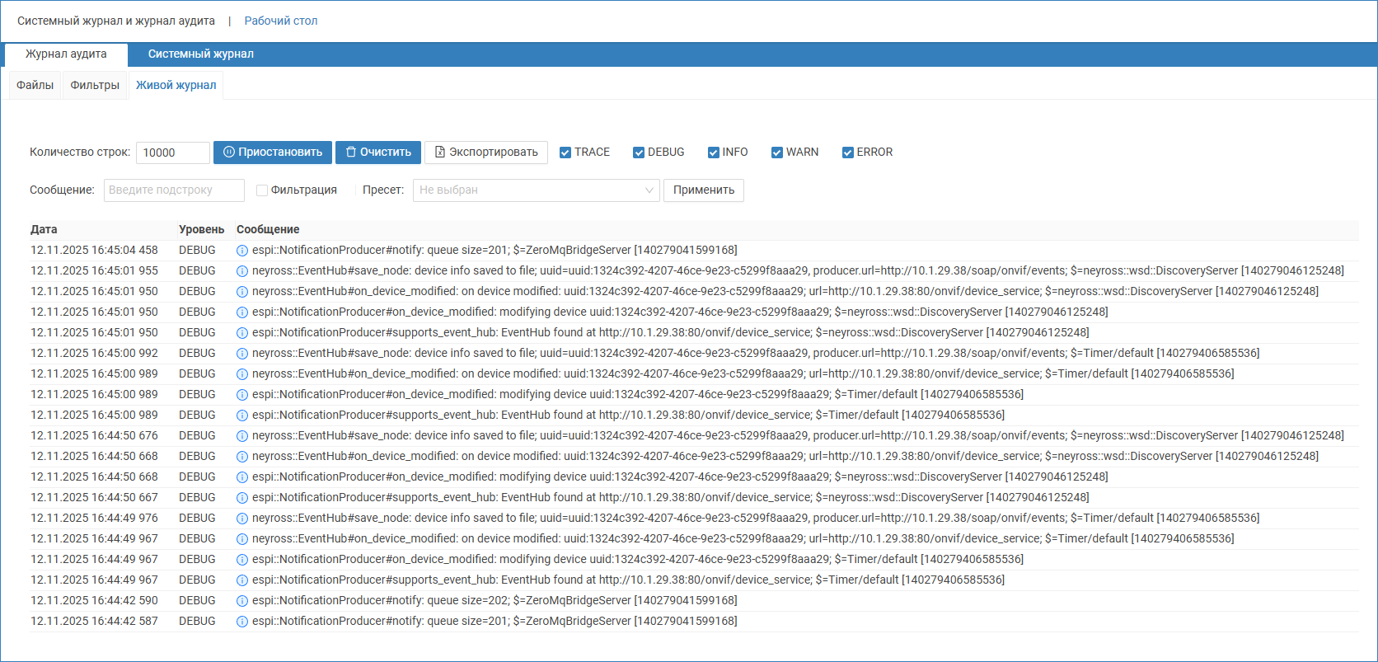Click the Экспортировать button
This screenshot has height=662, width=1378.
486,153
